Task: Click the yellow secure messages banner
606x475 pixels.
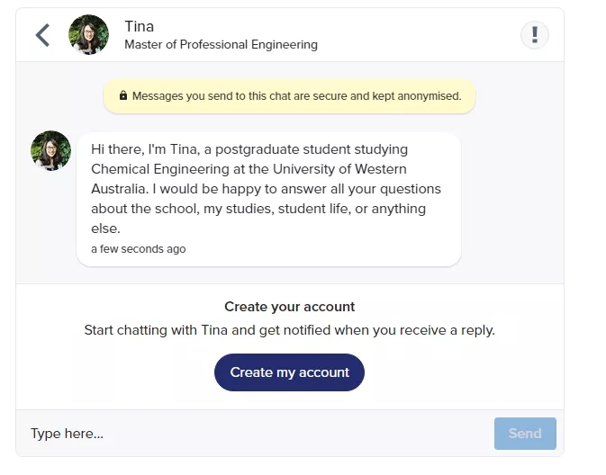Action: (290, 96)
